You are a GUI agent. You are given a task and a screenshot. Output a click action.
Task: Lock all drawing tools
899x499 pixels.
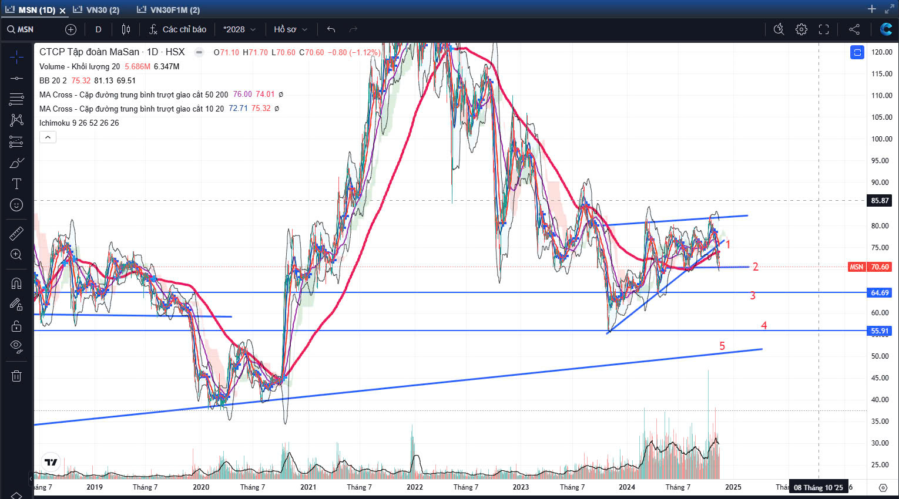[16, 326]
